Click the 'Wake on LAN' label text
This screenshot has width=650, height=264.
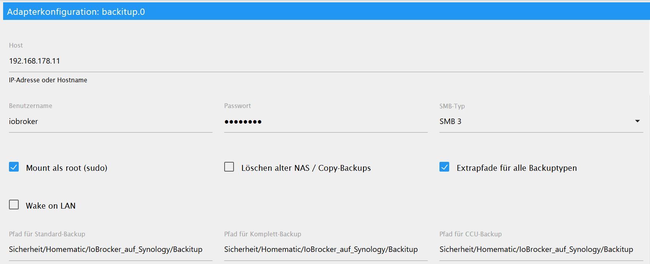point(51,206)
